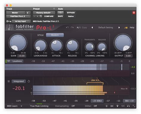
Task: Click the -23 (EBU) target button
Action: [97, 101]
